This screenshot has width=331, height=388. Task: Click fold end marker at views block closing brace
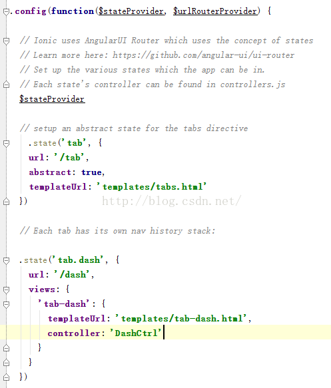6,363
